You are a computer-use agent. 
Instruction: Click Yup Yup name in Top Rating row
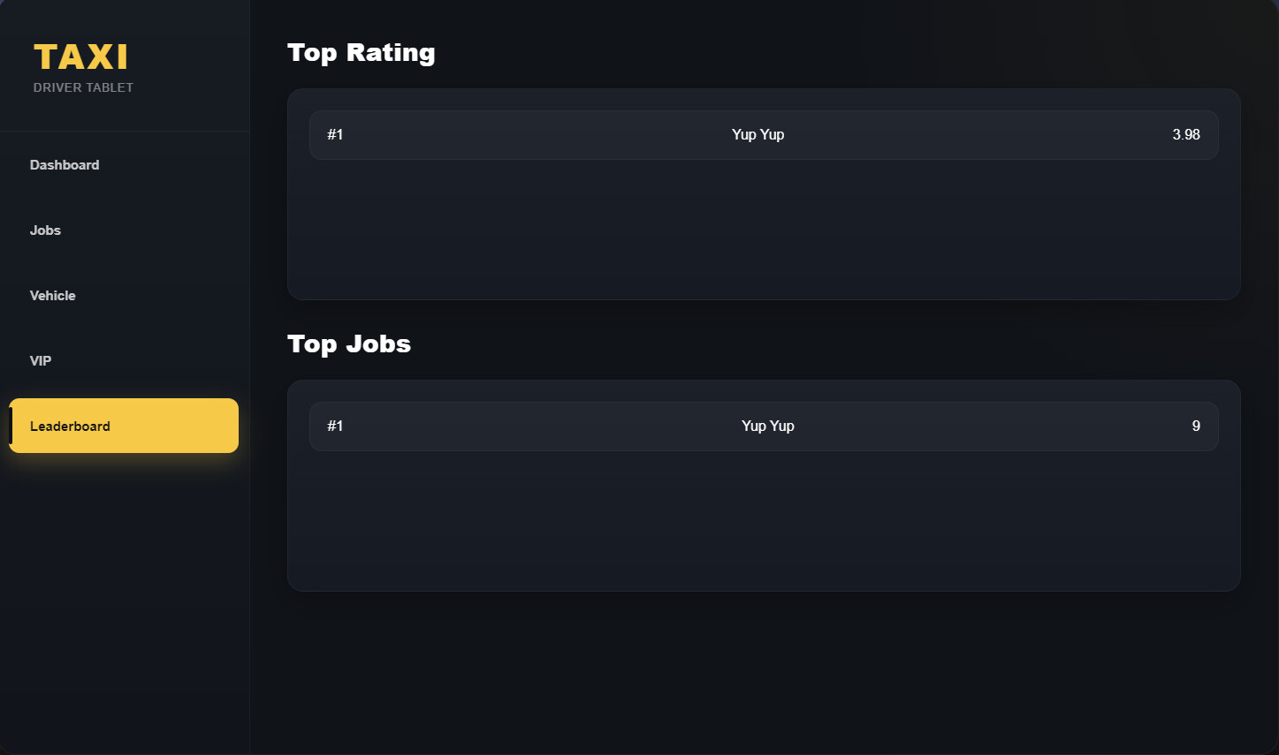click(x=758, y=135)
